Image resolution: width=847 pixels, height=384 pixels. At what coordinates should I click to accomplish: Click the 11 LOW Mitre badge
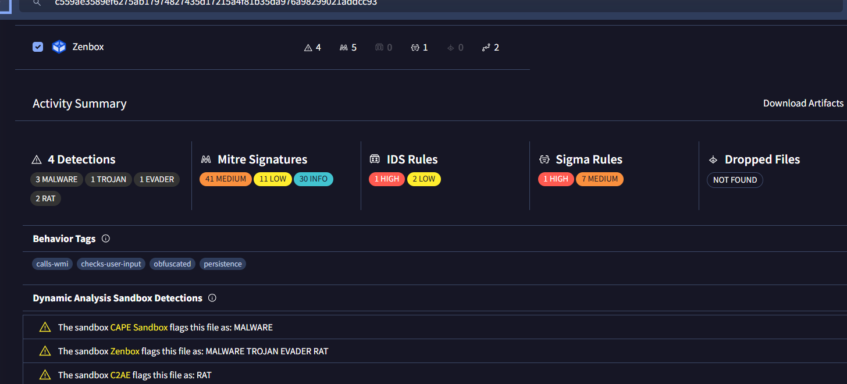point(273,179)
